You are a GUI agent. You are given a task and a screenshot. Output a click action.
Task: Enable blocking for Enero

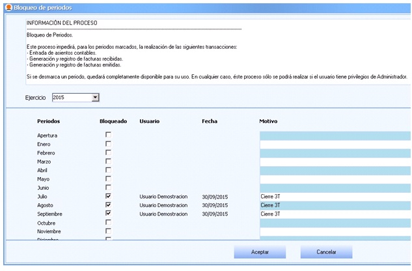coord(108,144)
